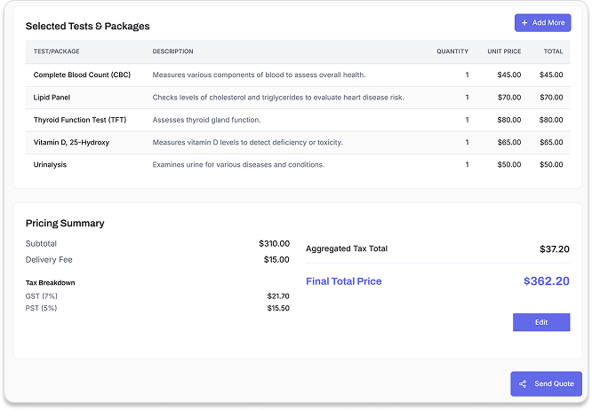Click the share icon in Send Quote
The image size is (592, 410).
coord(523,384)
